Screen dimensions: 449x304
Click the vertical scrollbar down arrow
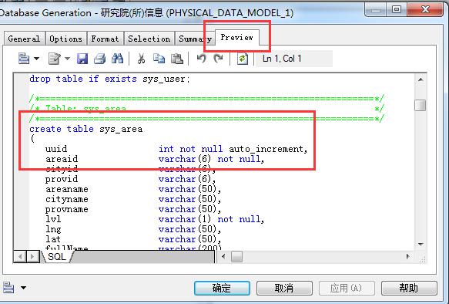(421, 244)
